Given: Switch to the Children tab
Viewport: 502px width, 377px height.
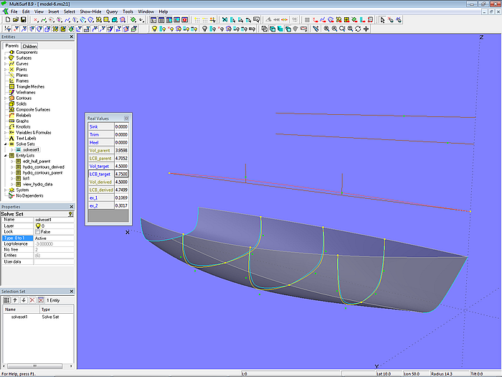Looking at the screenshot, I should (29, 46).
